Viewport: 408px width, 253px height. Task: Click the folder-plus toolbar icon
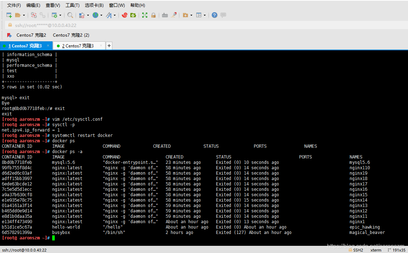[185, 15]
